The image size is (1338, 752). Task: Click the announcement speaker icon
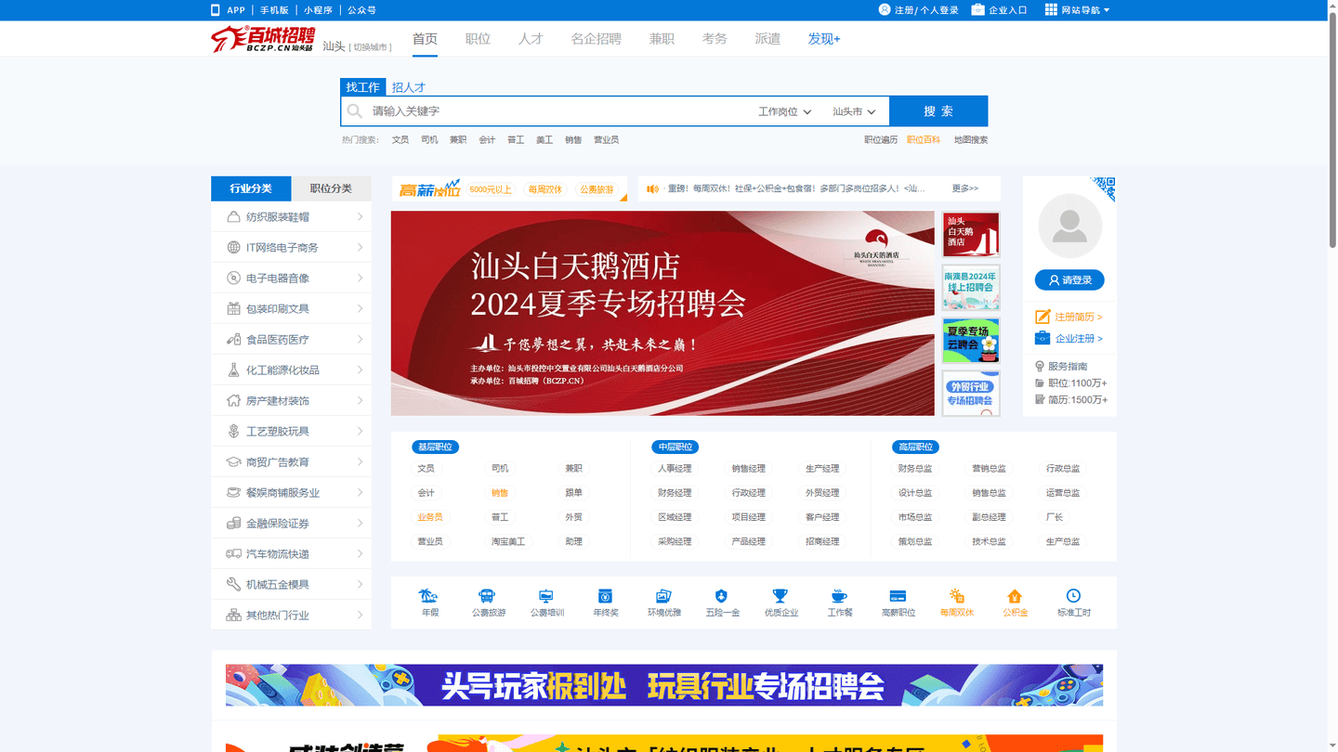point(652,188)
